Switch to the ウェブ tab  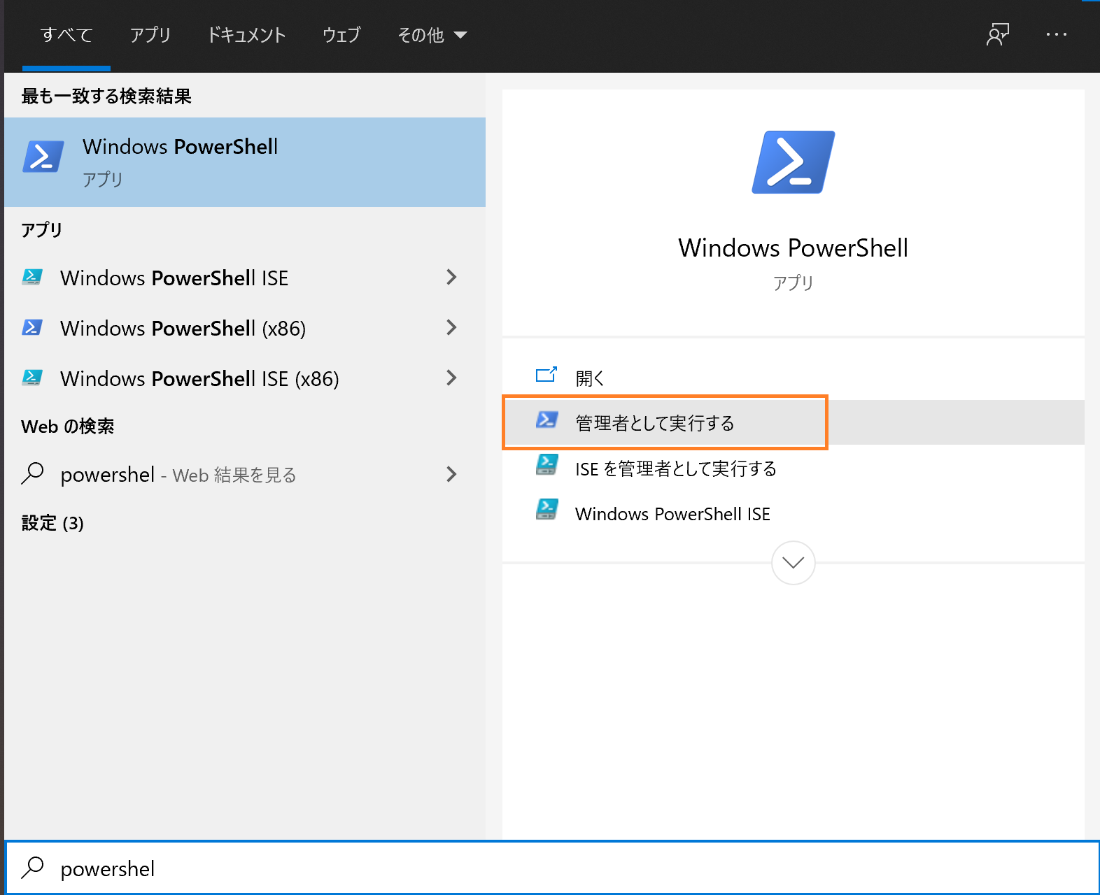tap(341, 35)
